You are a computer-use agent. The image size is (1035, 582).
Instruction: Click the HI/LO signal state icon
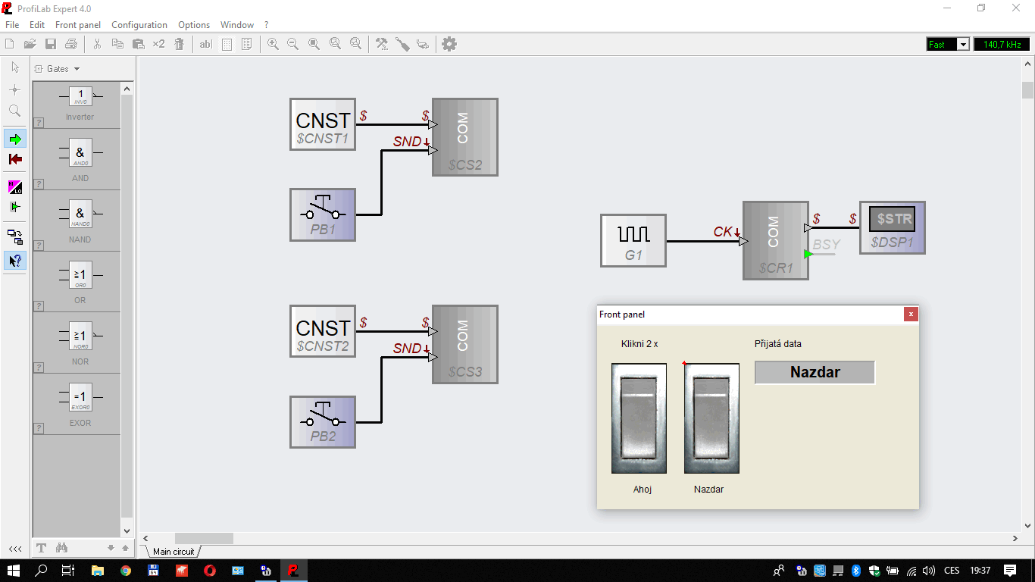pyautogui.click(x=15, y=186)
